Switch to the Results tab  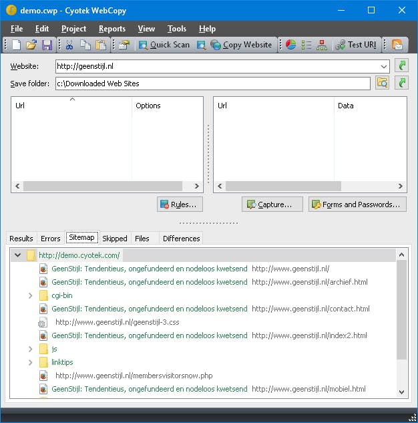pyautogui.click(x=21, y=239)
